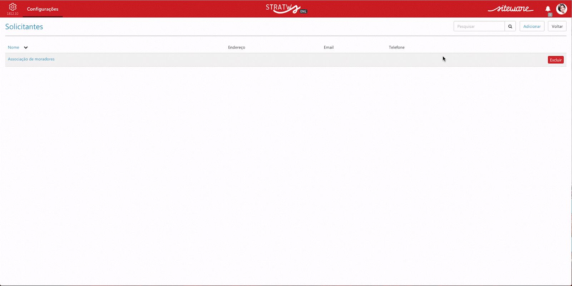572x286 pixels.
Task: Click the Endereço column header
Action: 237,47
